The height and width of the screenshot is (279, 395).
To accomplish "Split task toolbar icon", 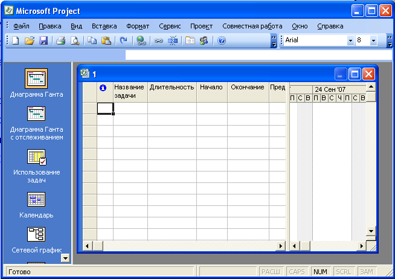I will [173, 40].
